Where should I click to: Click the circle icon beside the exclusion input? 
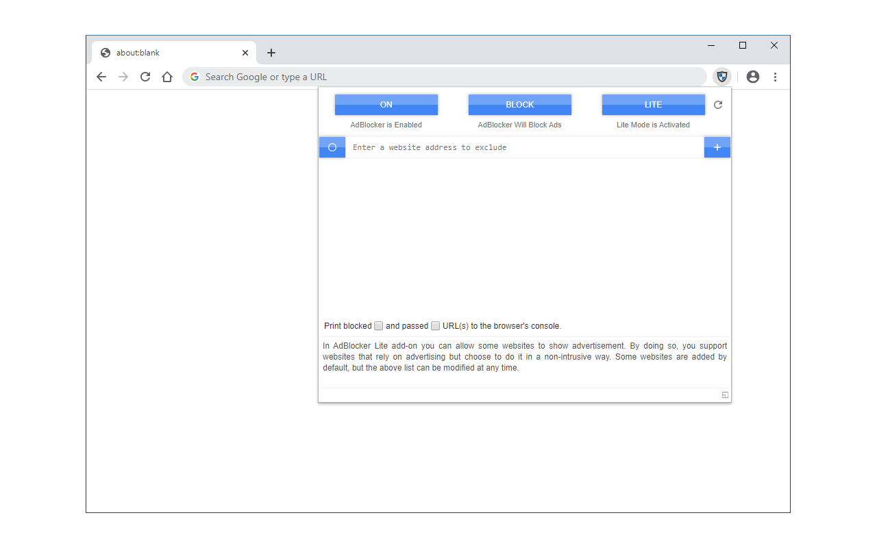[332, 147]
